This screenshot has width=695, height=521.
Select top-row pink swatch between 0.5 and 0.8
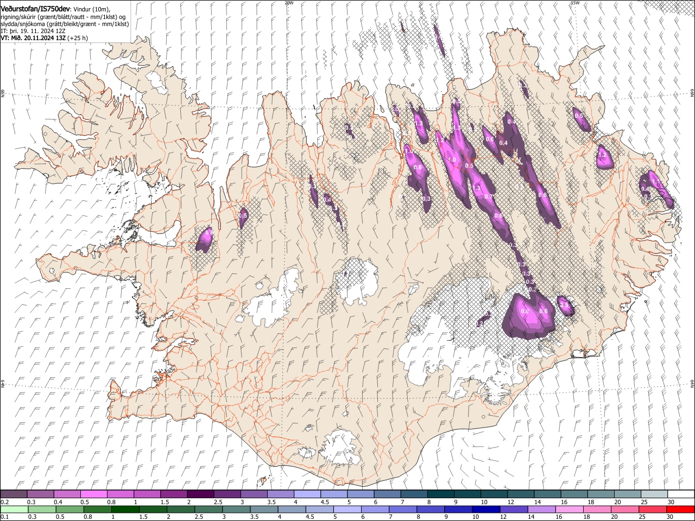[x=94, y=494]
